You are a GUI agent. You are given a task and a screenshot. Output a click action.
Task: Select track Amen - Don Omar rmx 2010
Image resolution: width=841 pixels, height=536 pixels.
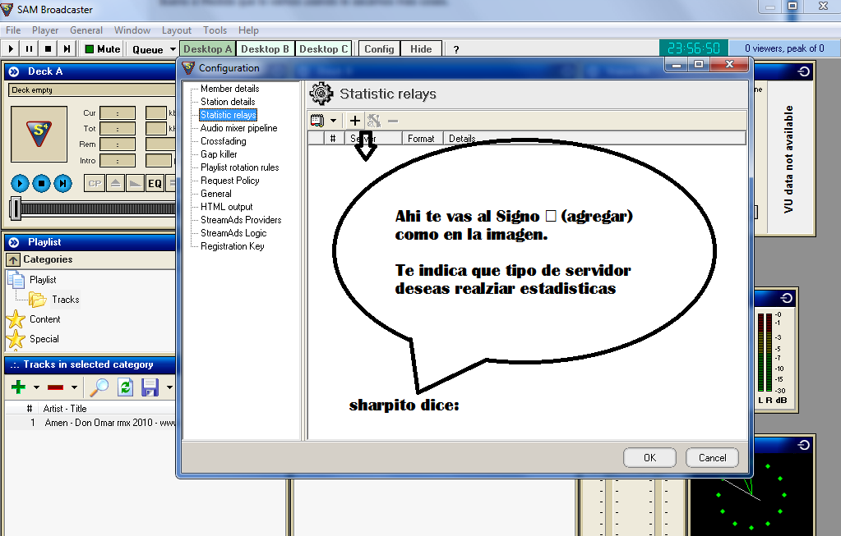[x=90, y=423]
